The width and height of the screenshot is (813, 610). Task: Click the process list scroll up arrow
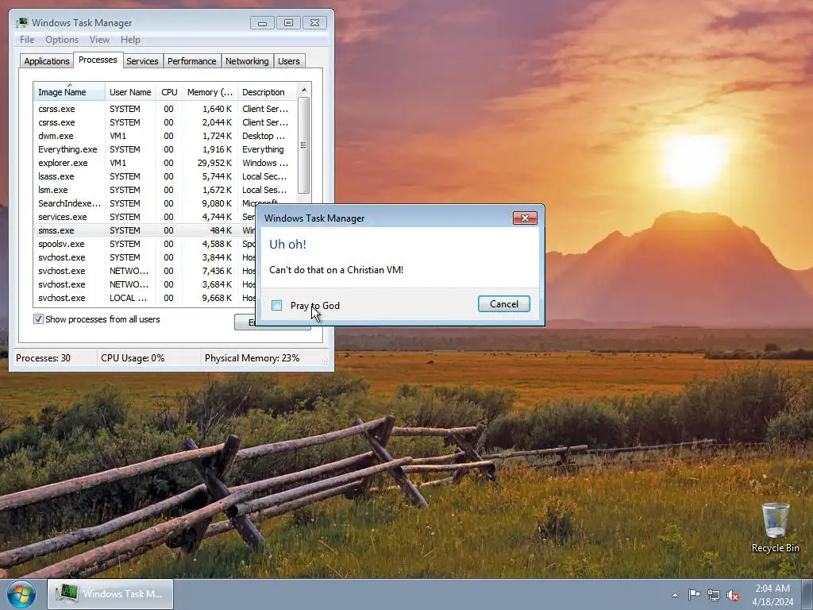pyautogui.click(x=304, y=90)
